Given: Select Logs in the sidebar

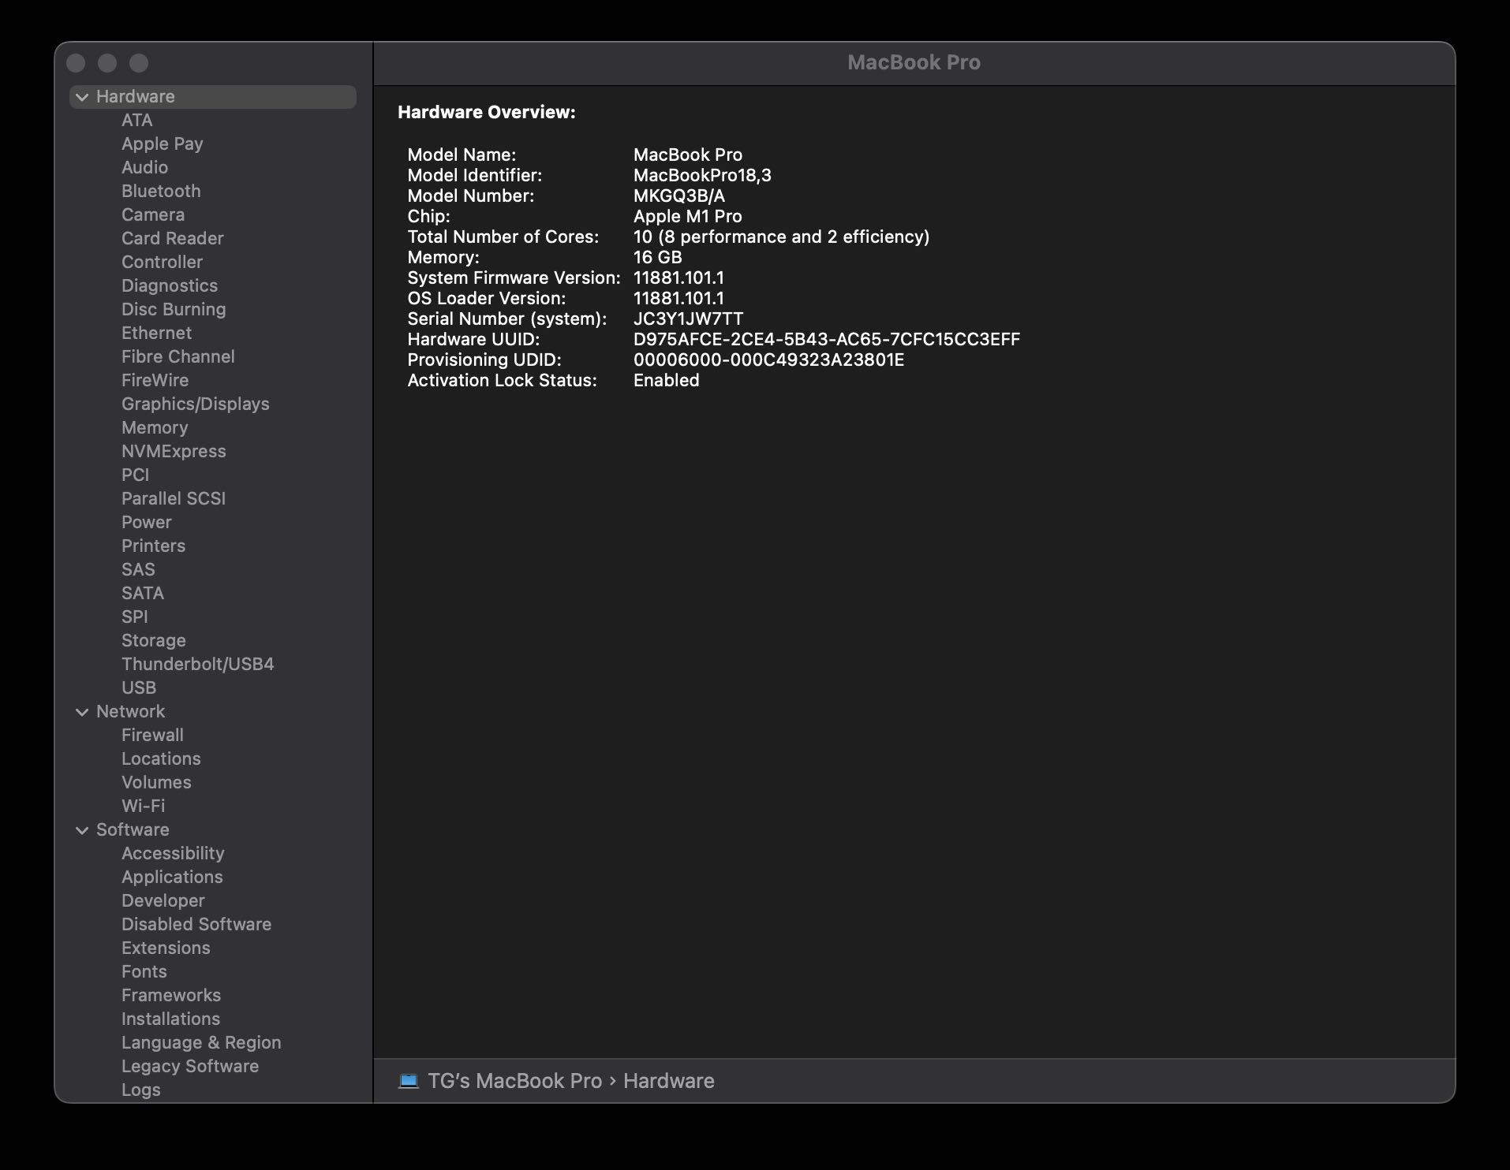Looking at the screenshot, I should tap(141, 1090).
